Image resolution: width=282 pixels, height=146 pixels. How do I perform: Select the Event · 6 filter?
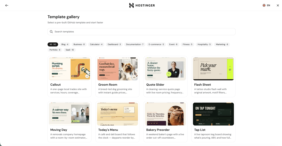[173, 44]
